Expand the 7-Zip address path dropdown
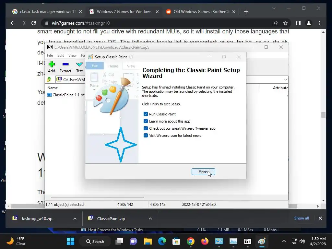The width and height of the screenshot is (332, 249). tap(285, 80)
